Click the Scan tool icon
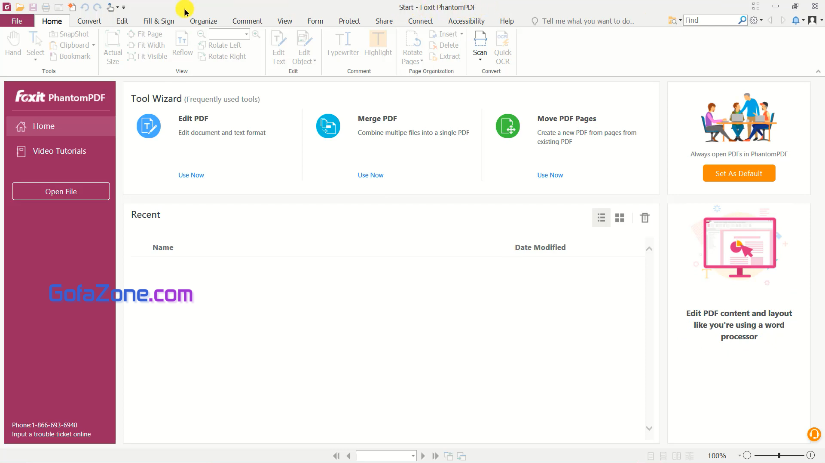The image size is (825, 463). pos(480,40)
